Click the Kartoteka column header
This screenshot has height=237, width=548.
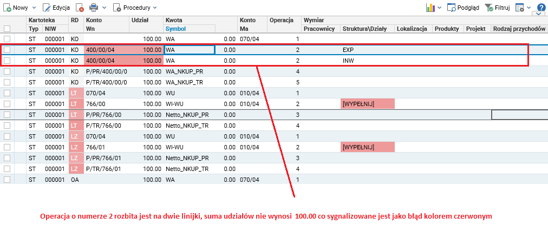[47, 20]
